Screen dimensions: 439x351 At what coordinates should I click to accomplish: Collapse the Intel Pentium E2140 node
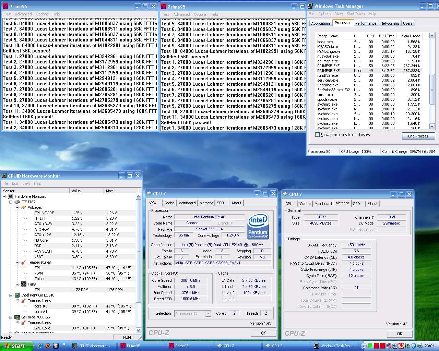click(11, 295)
